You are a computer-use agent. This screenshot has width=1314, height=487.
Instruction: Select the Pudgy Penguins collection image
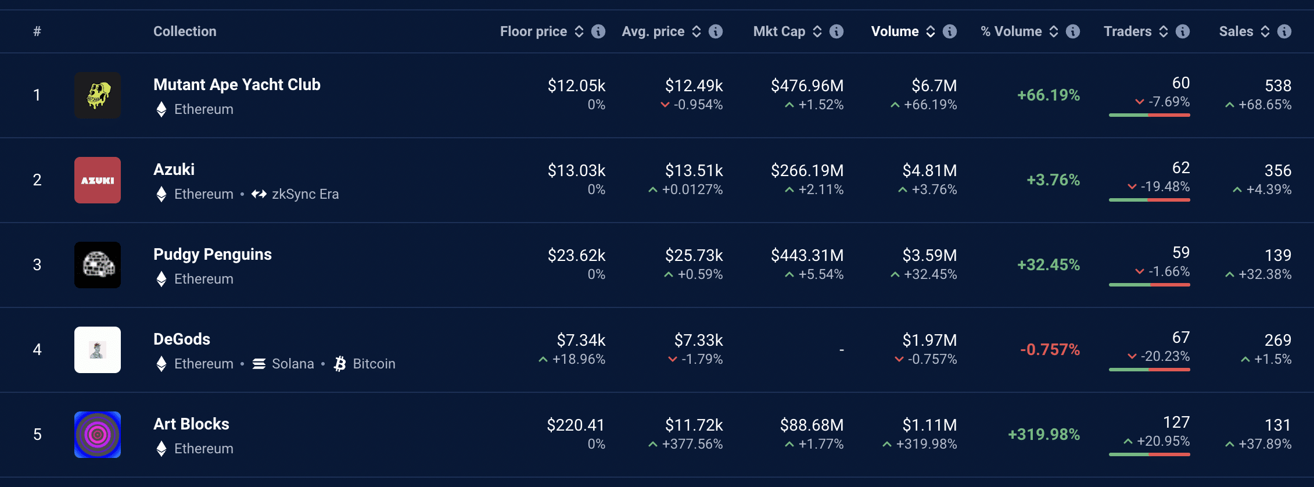[x=98, y=265]
